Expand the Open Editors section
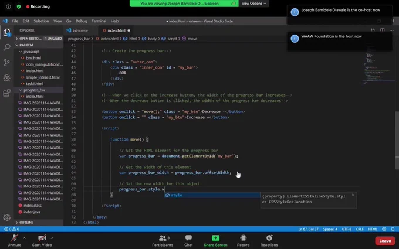 [39, 39]
